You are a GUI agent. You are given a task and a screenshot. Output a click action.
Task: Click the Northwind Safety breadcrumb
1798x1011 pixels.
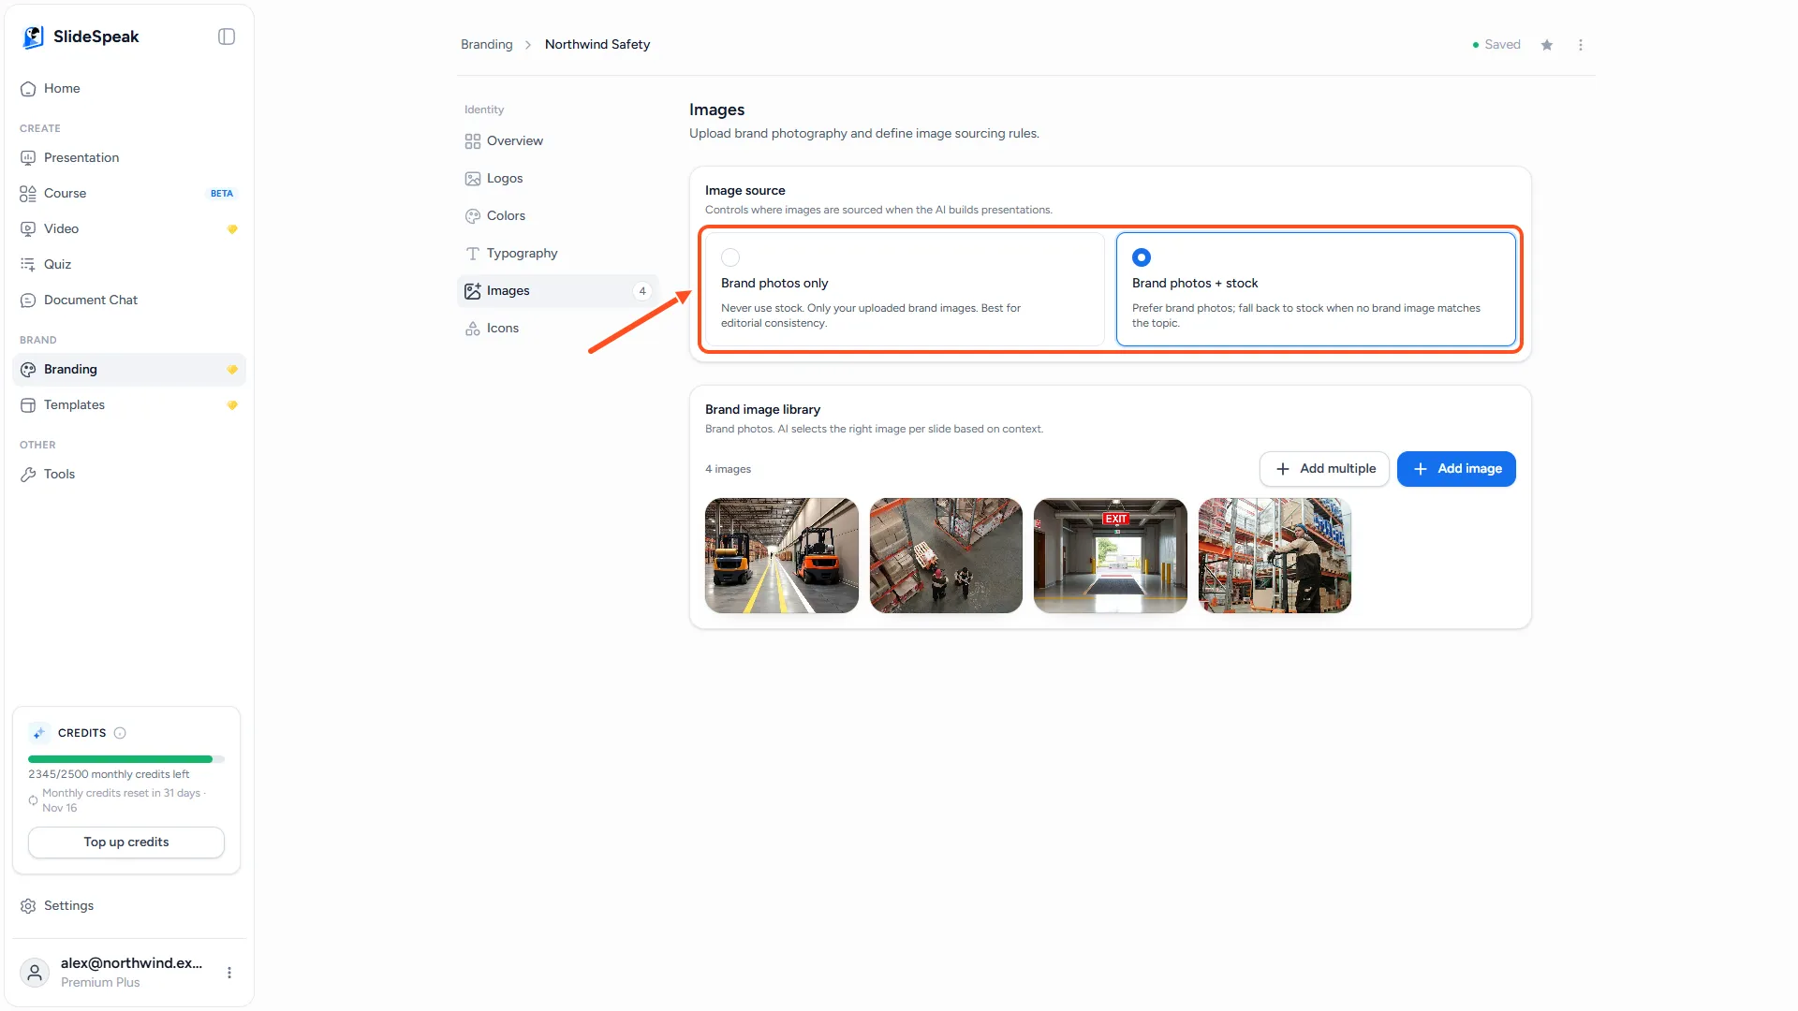(597, 45)
